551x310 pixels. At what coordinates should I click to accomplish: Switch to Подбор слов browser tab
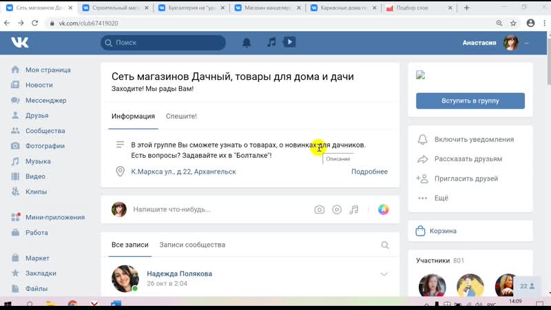tap(419, 8)
